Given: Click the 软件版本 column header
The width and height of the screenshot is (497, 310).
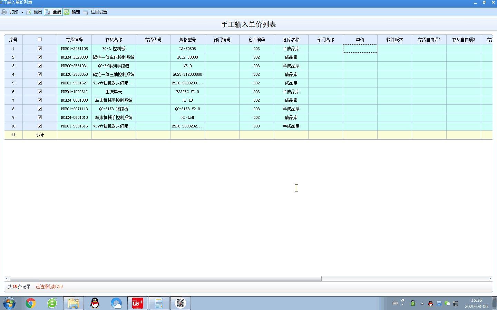Looking at the screenshot, I should [394, 40].
